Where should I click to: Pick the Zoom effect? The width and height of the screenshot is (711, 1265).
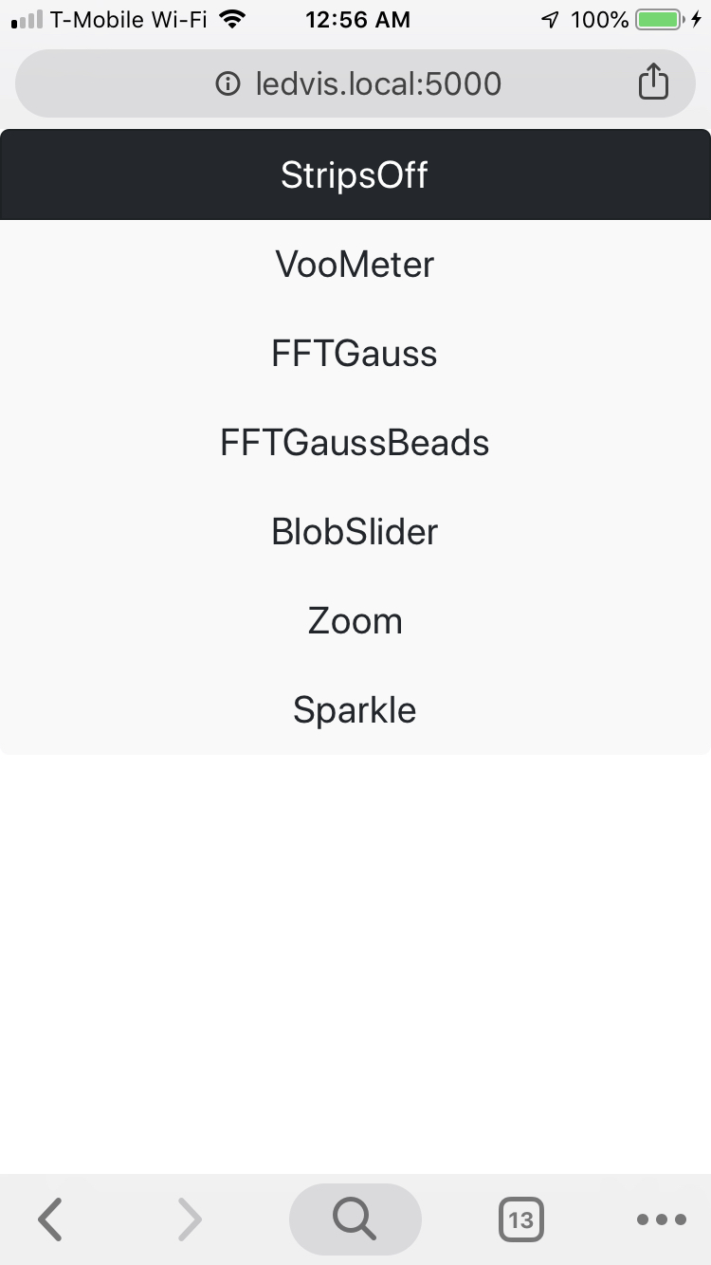[355, 620]
